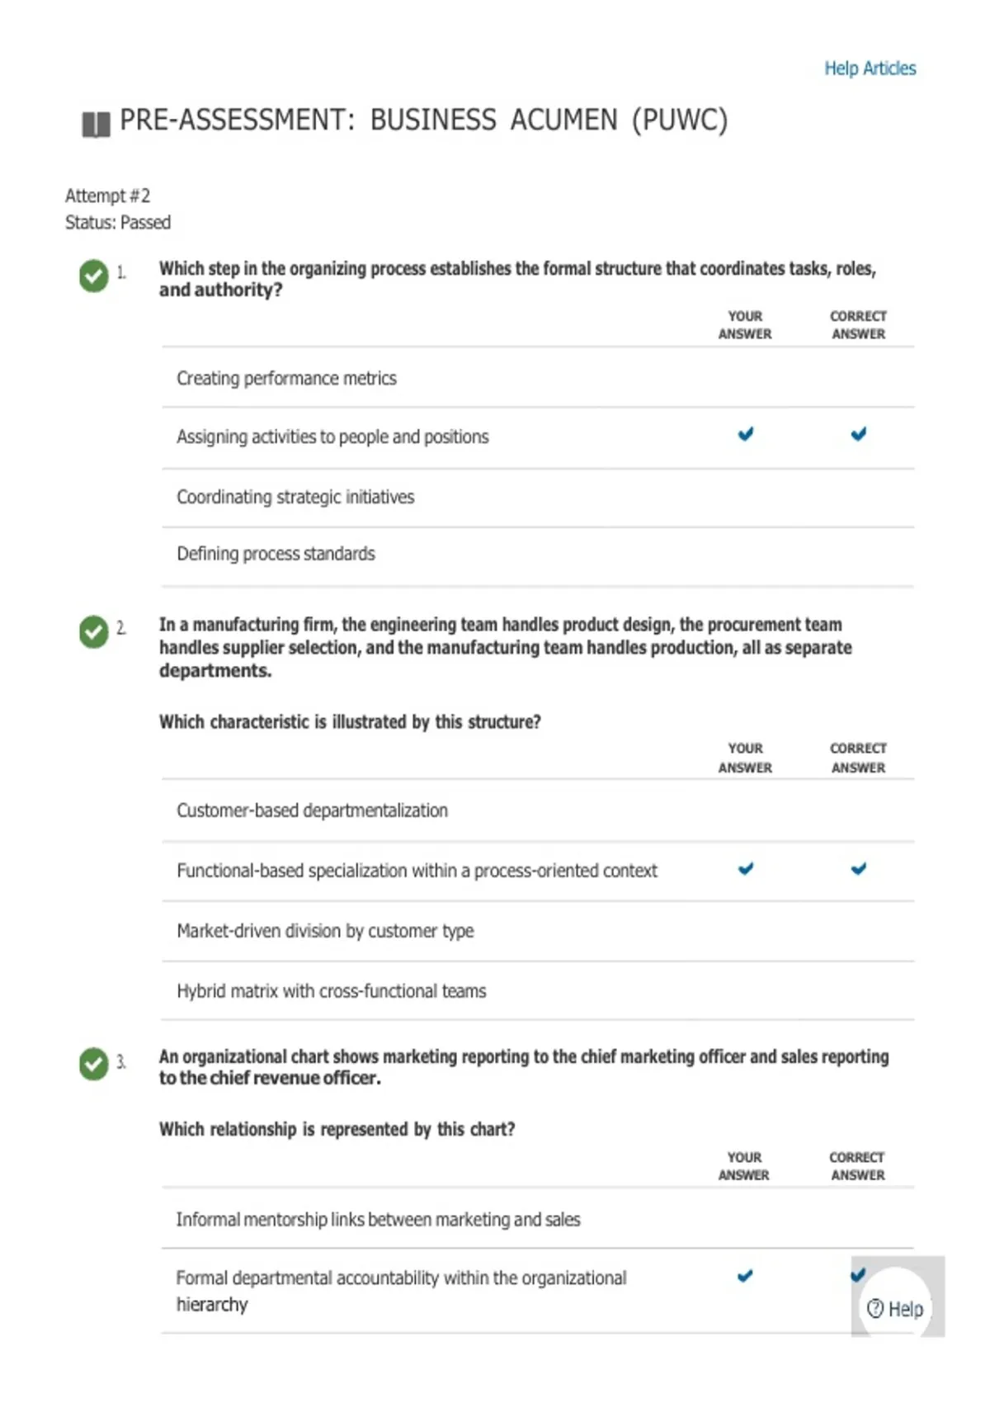Screen dimensions: 990x1403
Task: Click Correct Answer check for Assigning activities
Action: tap(859, 434)
